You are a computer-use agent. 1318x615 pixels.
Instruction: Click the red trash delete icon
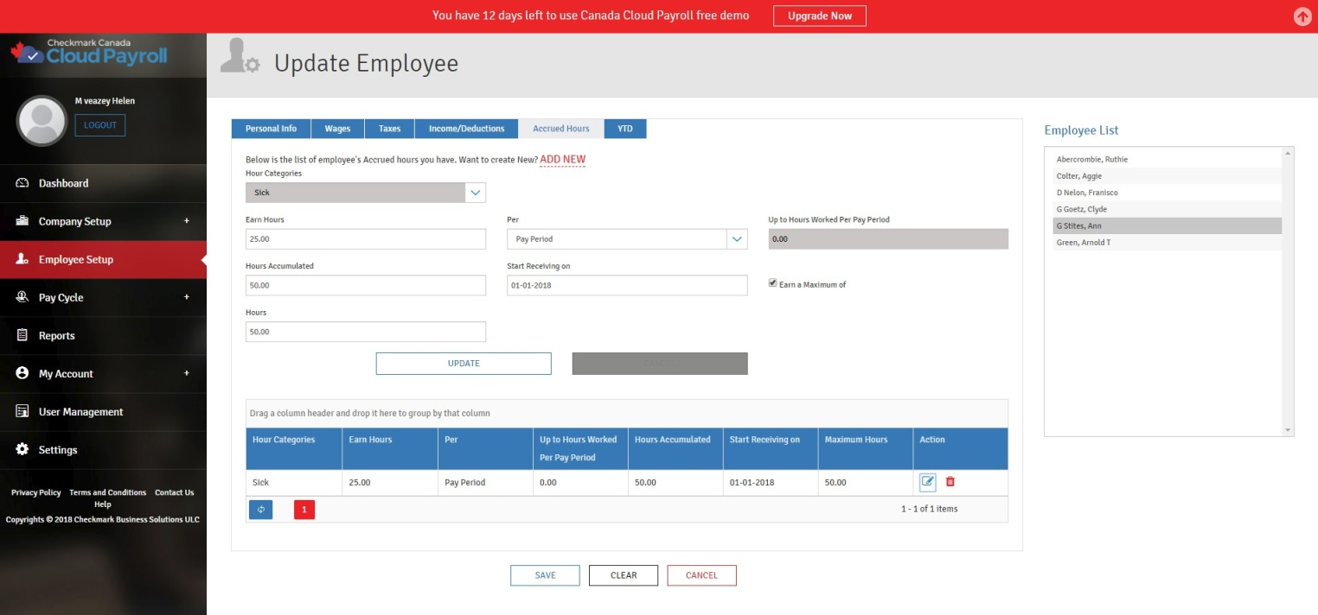point(950,481)
